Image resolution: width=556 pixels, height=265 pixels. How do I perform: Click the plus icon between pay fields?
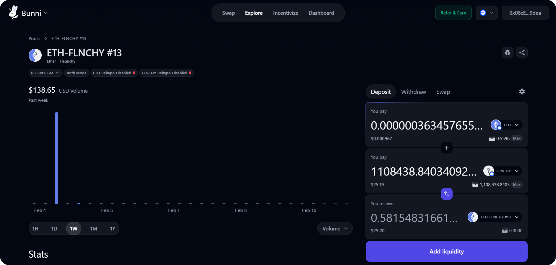coord(446,148)
